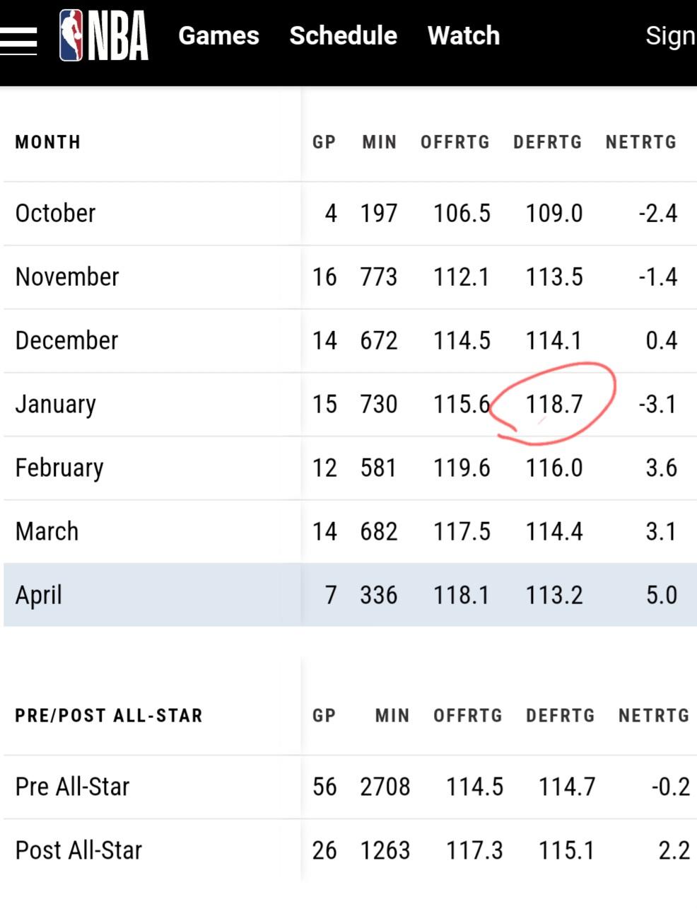Open the Games menu item
The height and width of the screenshot is (909, 697).
click(x=218, y=35)
